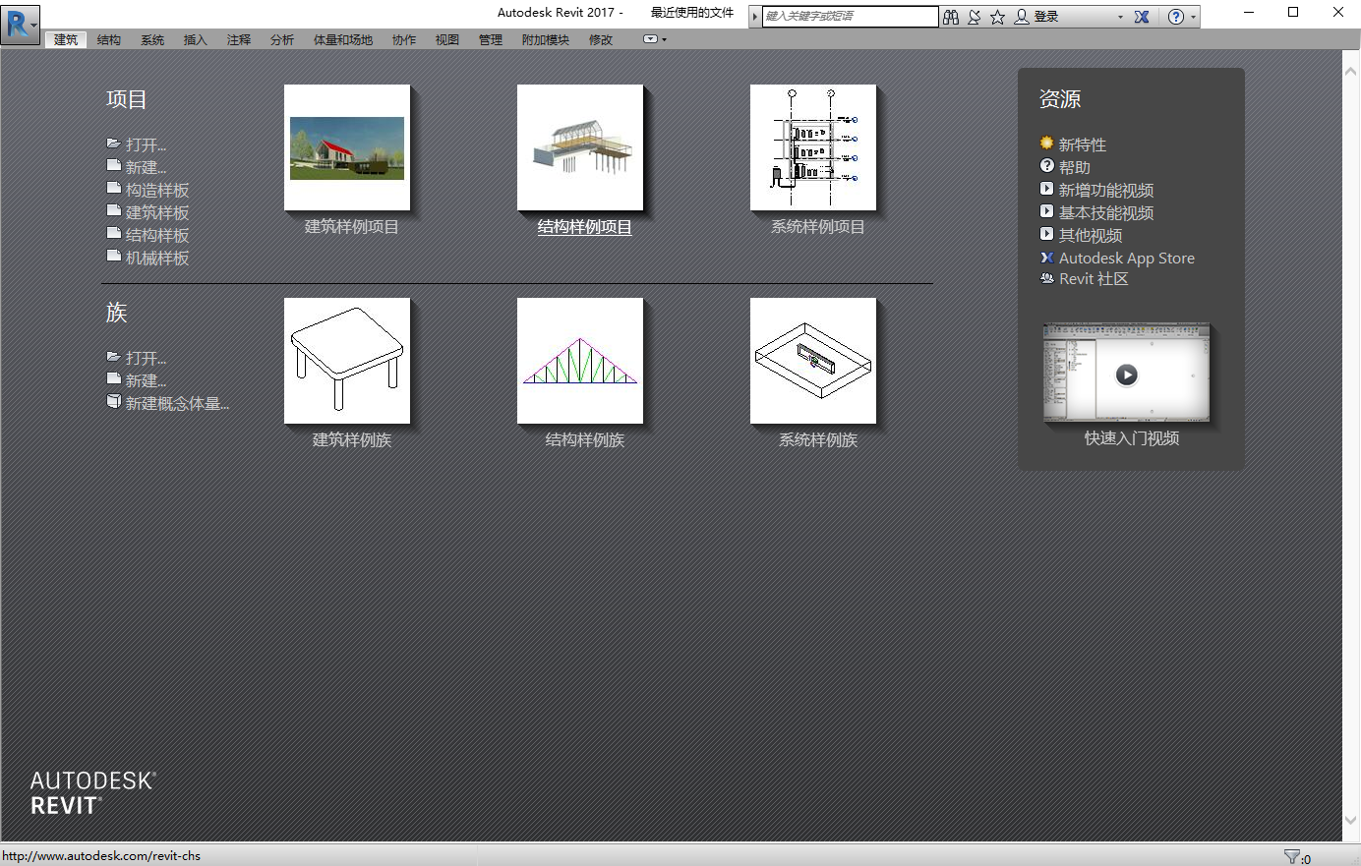Screen dimensions: 1361x866
Task: Click the binoculars search icon
Action: (950, 17)
